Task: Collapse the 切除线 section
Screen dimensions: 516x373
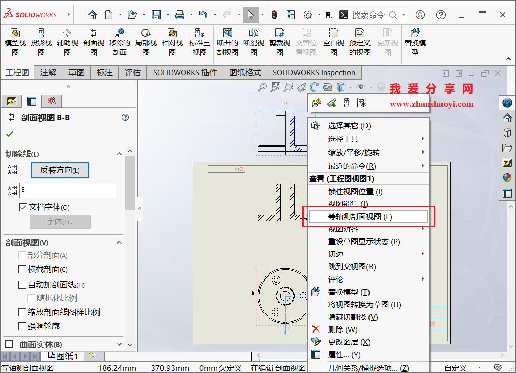Action: click(119, 154)
